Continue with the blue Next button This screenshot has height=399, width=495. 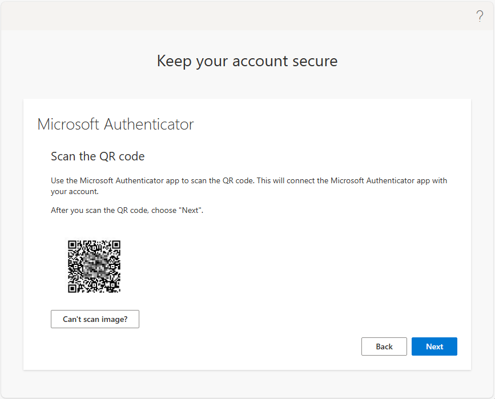click(x=434, y=346)
